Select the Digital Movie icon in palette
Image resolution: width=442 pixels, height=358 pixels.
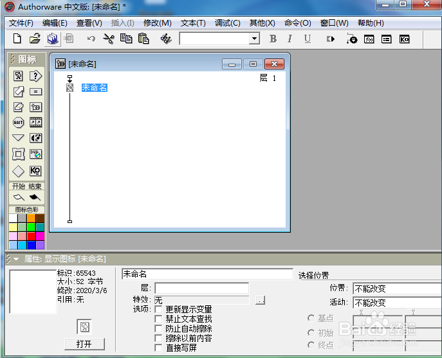click(36, 122)
